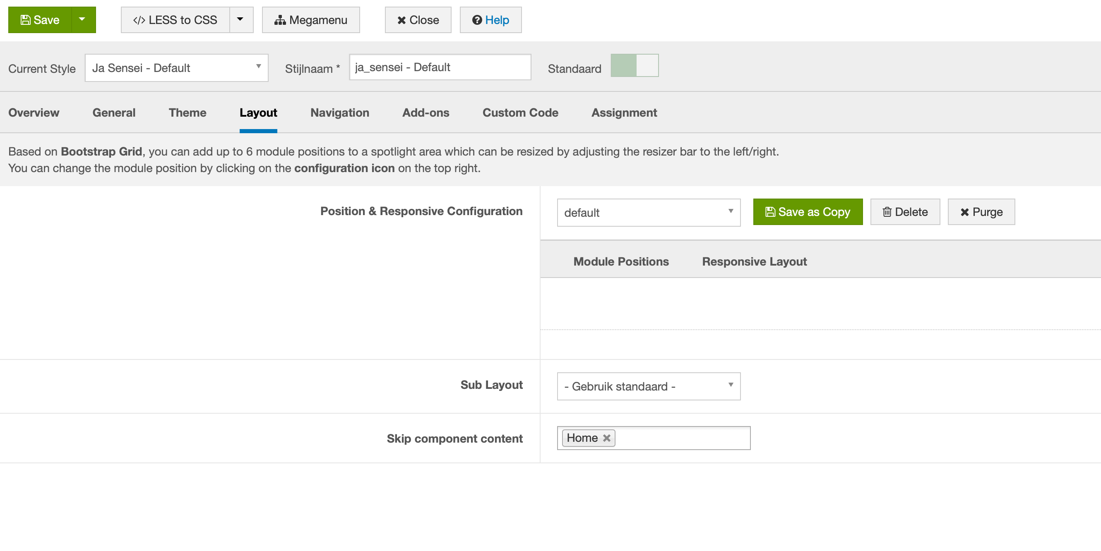This screenshot has width=1101, height=551.
Task: Open the Add-ons tab
Action: pyautogui.click(x=425, y=113)
